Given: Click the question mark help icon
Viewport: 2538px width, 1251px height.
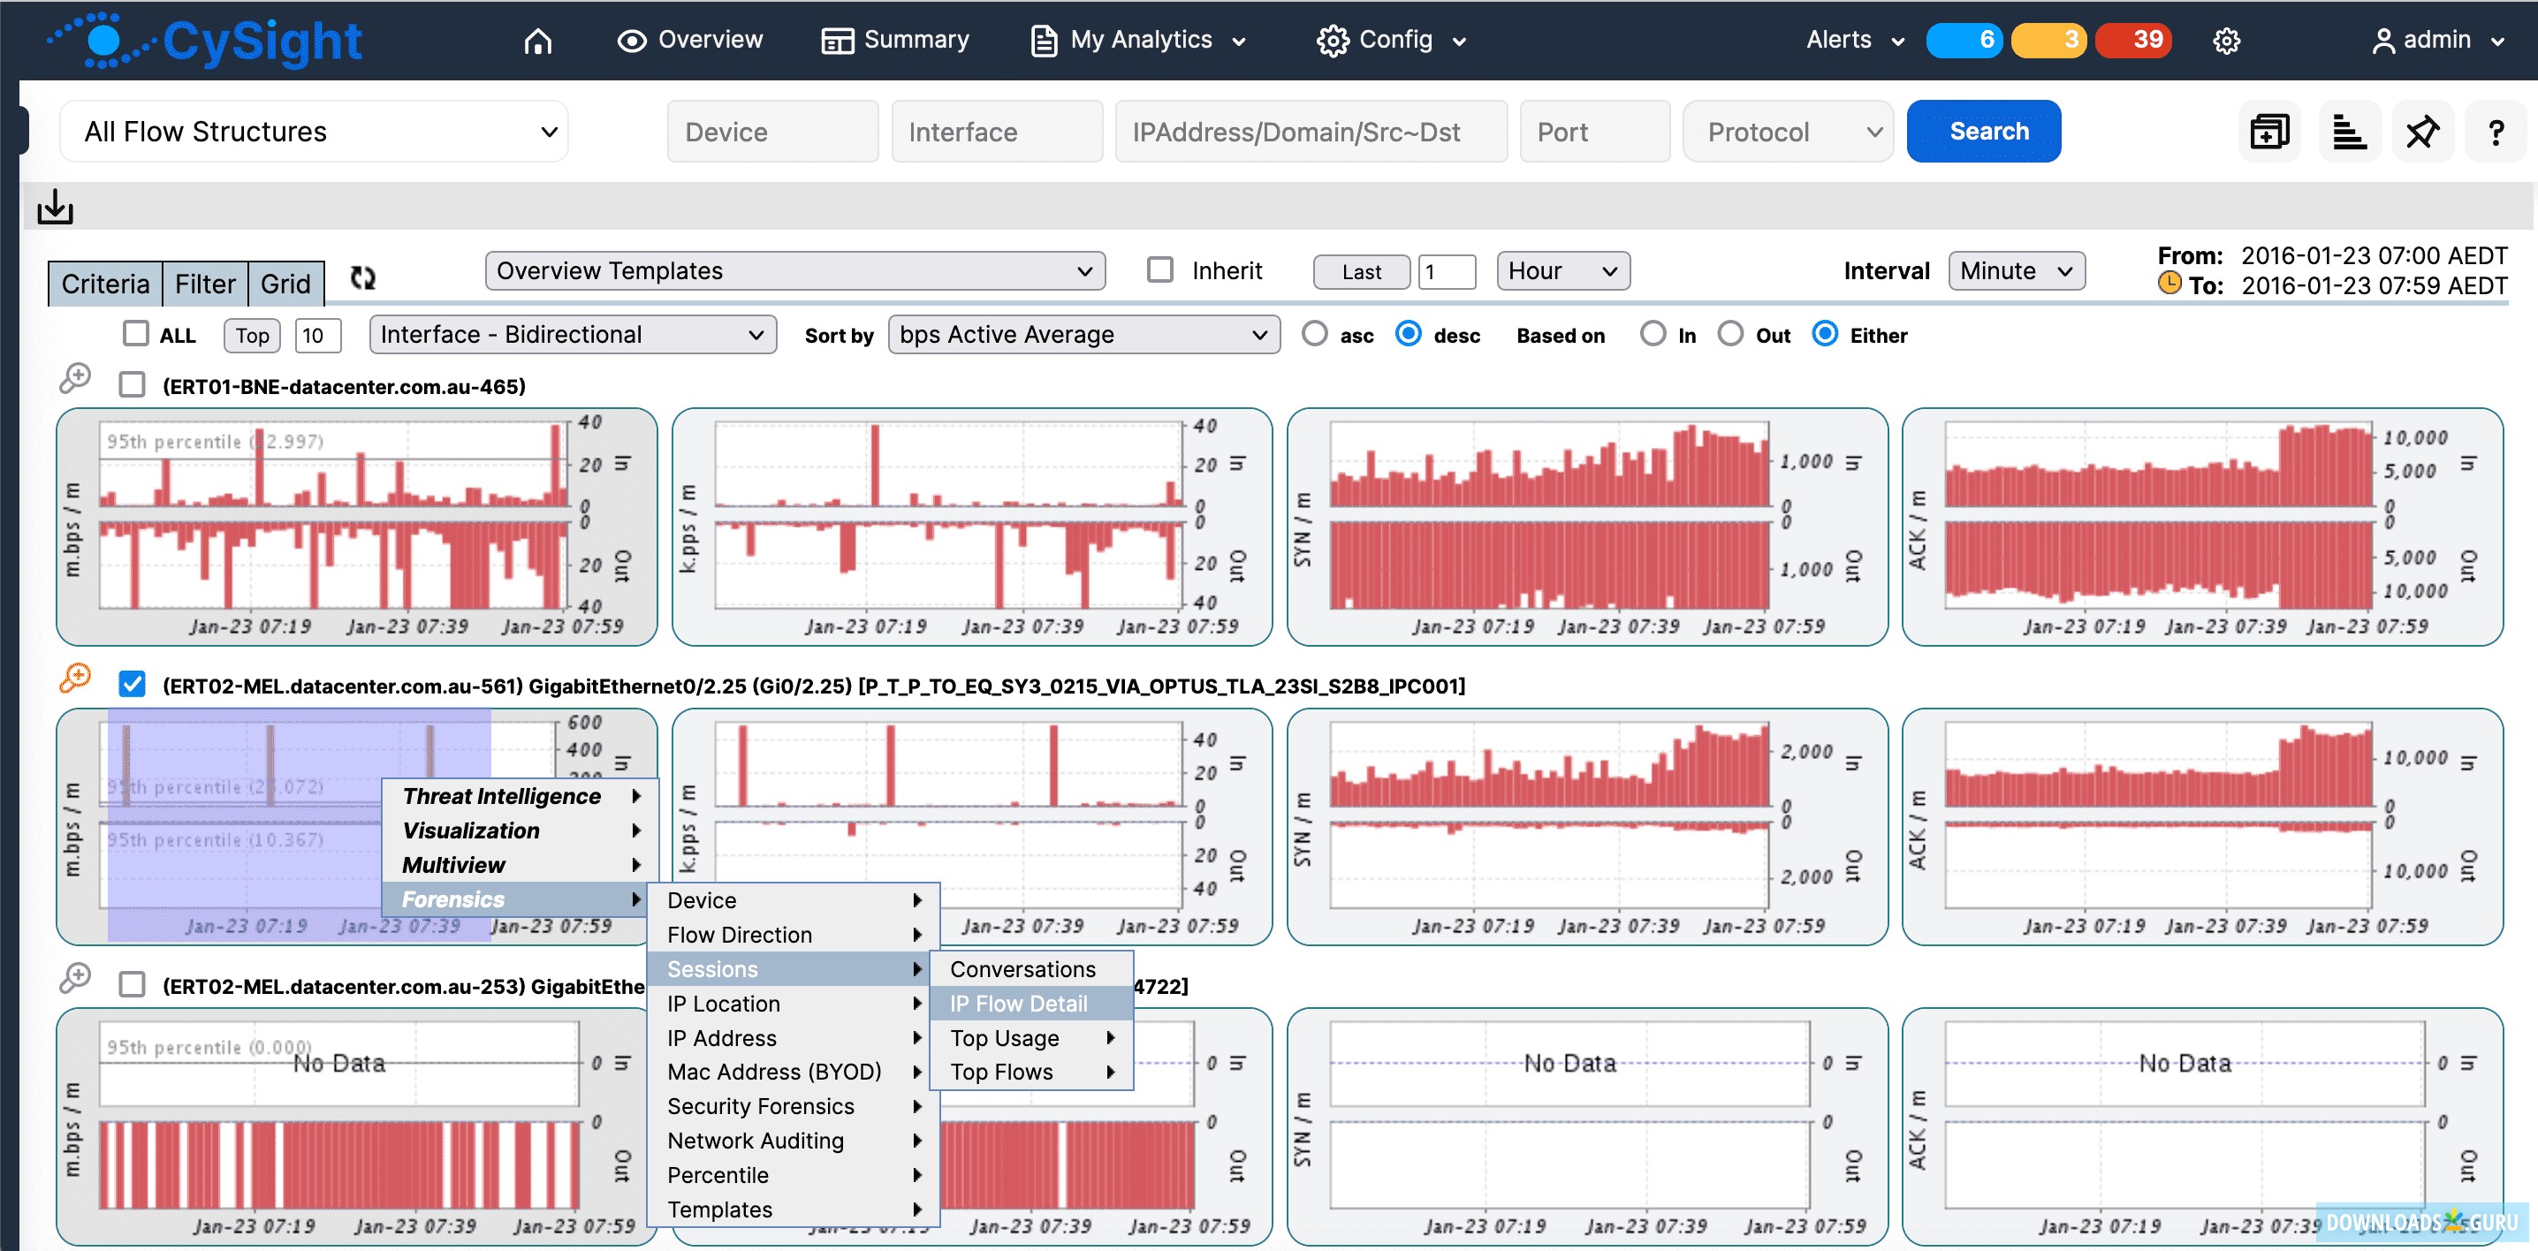Looking at the screenshot, I should [2496, 132].
